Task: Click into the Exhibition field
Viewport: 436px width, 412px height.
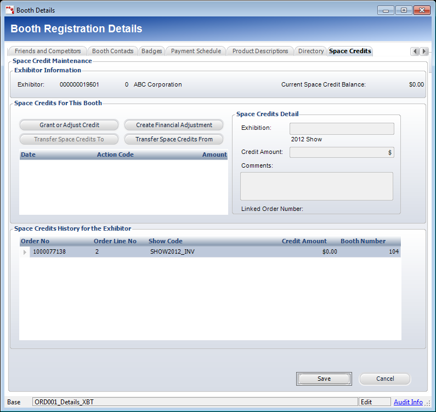Action: click(x=341, y=129)
